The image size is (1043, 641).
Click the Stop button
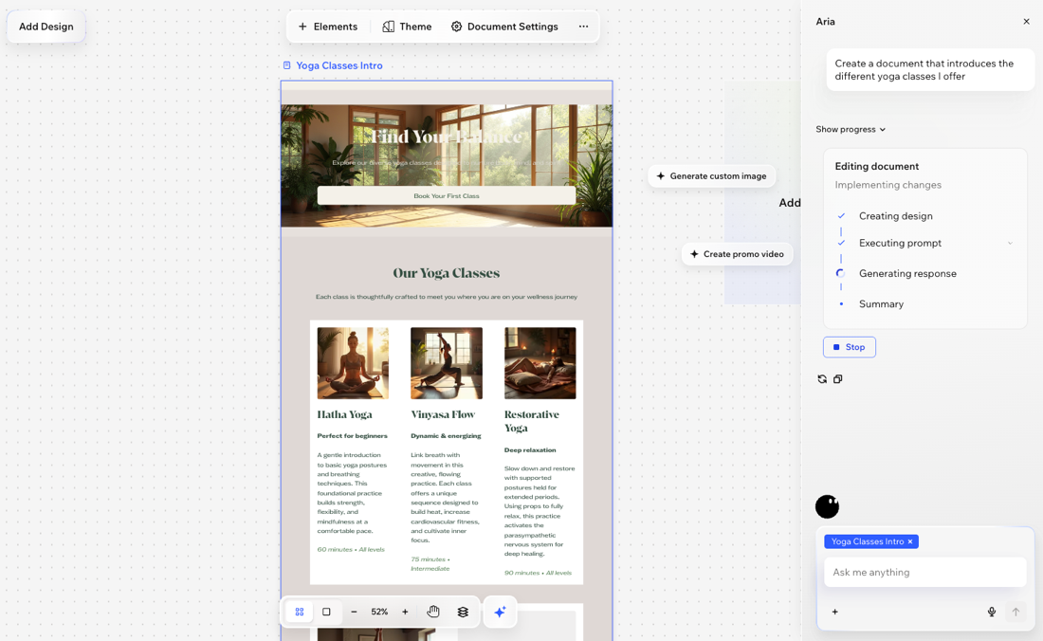coord(850,347)
